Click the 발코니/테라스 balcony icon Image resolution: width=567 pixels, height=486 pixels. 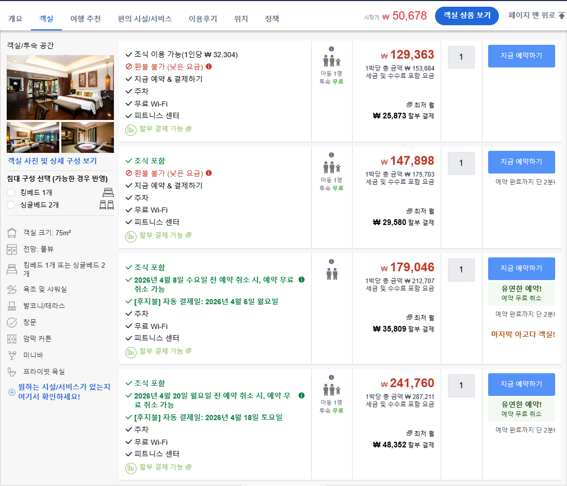click(12, 306)
